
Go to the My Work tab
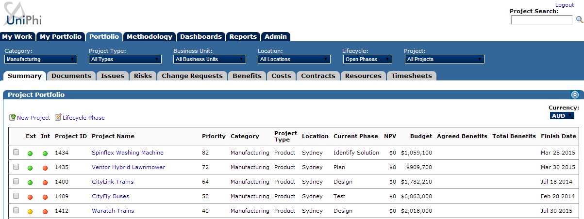(17, 37)
